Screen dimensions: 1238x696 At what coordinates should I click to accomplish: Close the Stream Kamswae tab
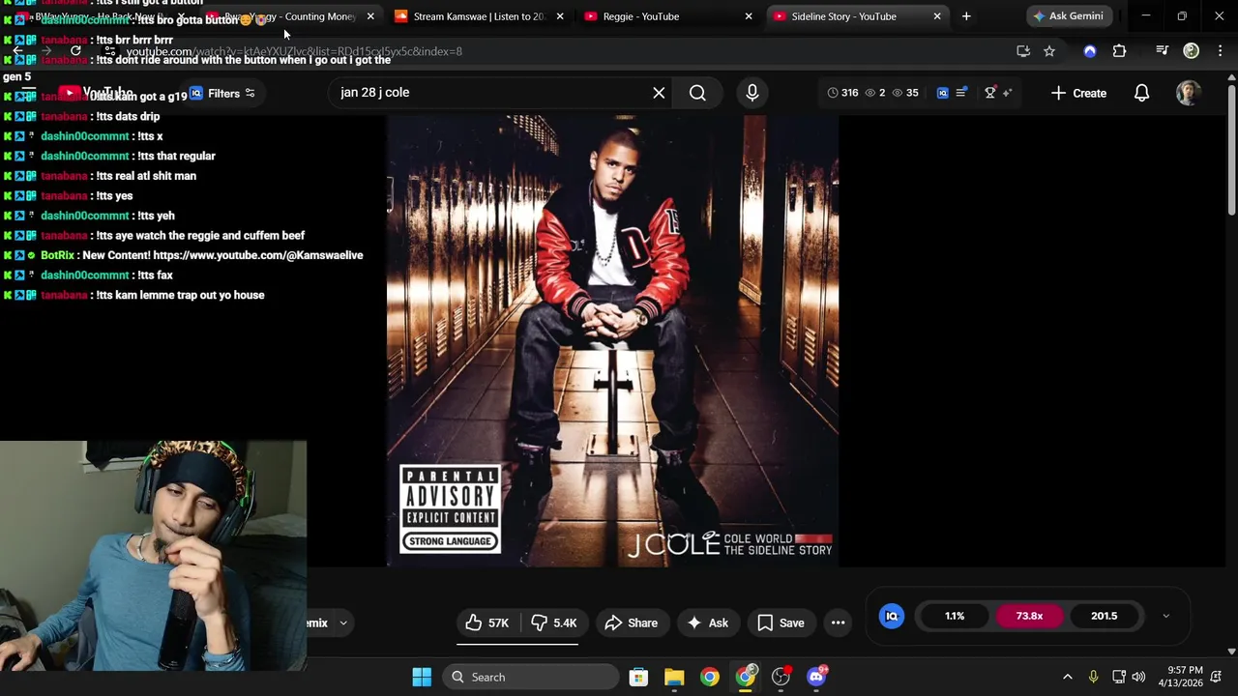pos(559,16)
